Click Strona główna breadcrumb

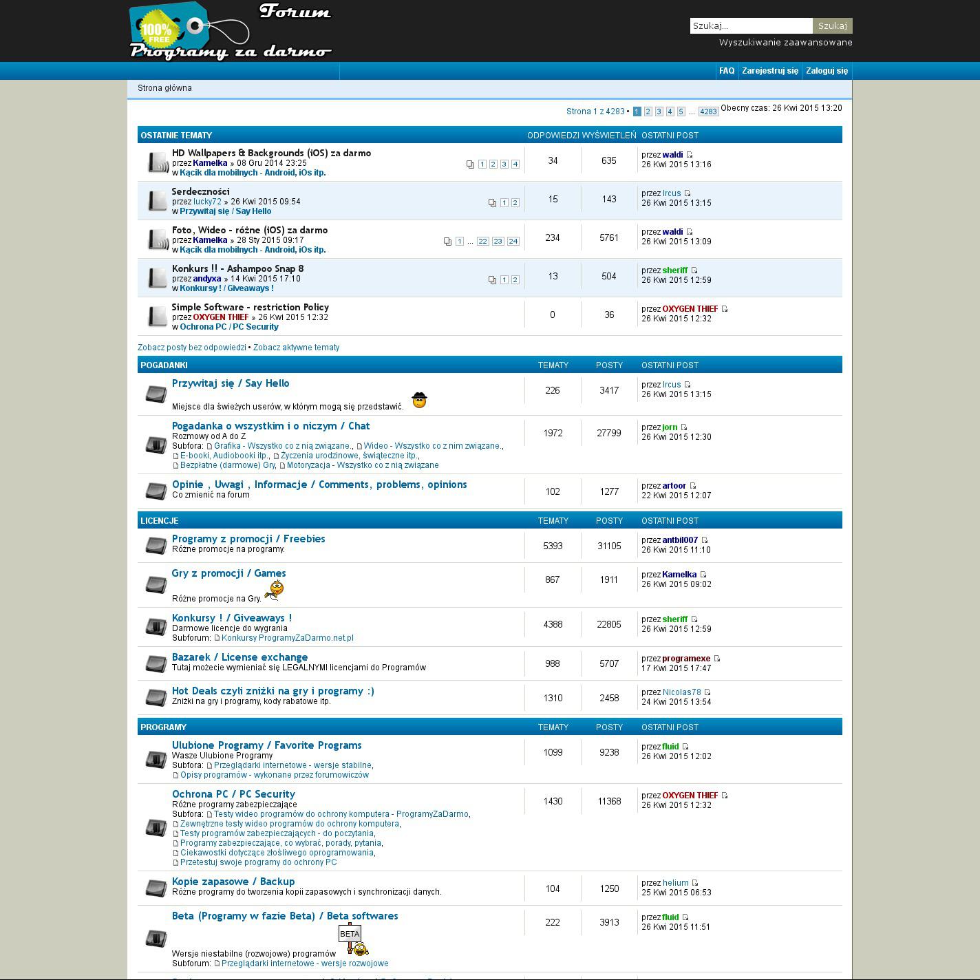click(164, 88)
